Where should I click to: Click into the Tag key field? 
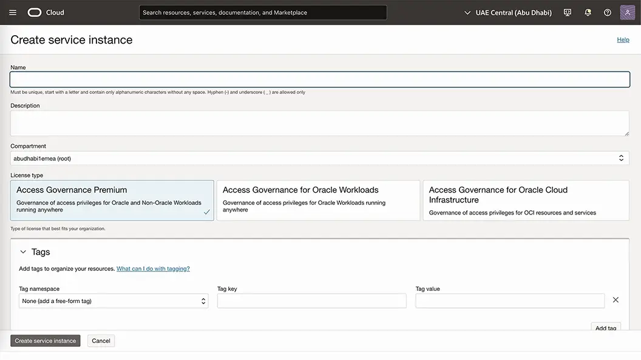(311, 301)
